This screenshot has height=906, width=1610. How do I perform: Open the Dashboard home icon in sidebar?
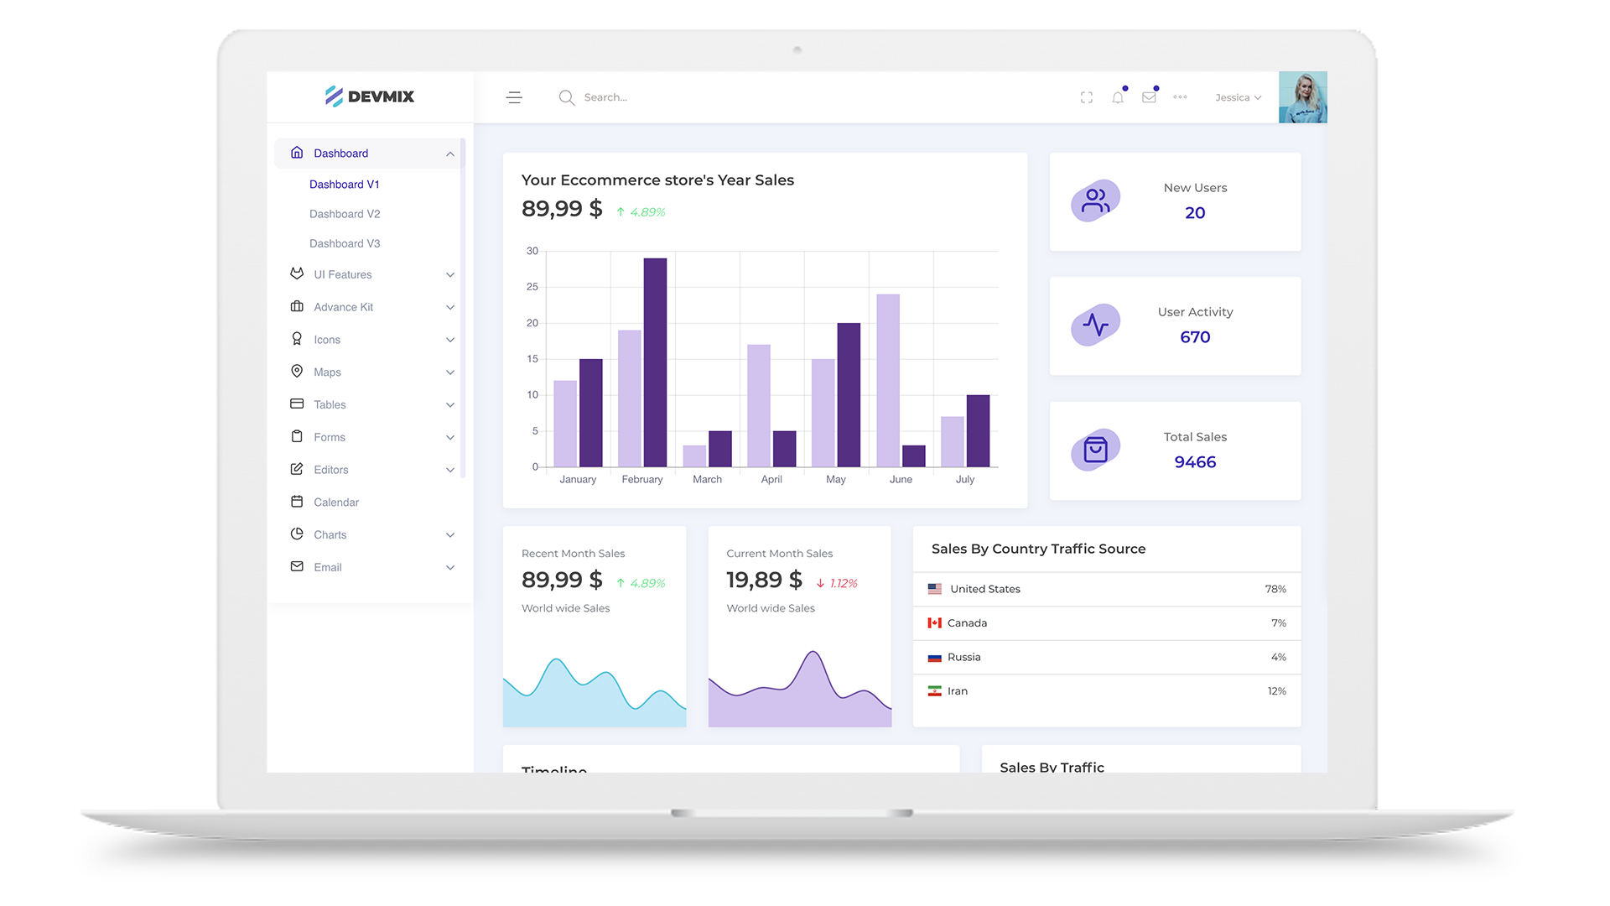click(297, 153)
